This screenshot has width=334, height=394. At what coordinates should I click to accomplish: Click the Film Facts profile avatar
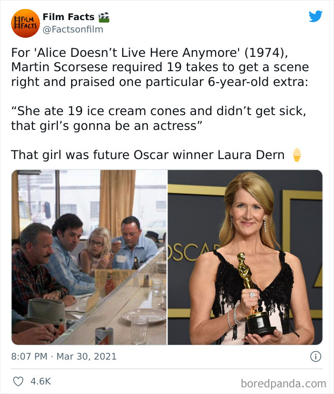tap(26, 23)
